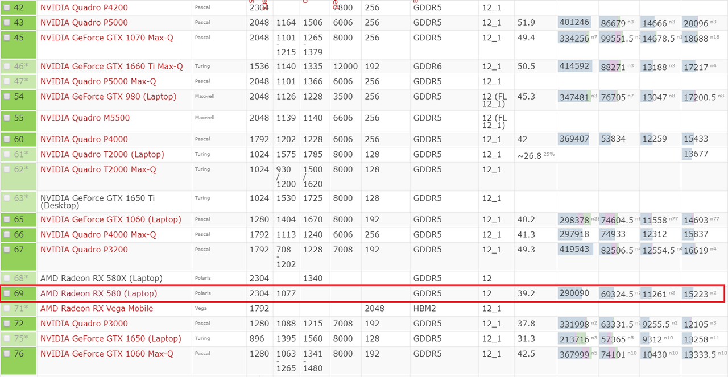The image size is (728, 377).
Task: Select the AMD Radeon RX 580X (Laptop) name
Action: click(101, 279)
